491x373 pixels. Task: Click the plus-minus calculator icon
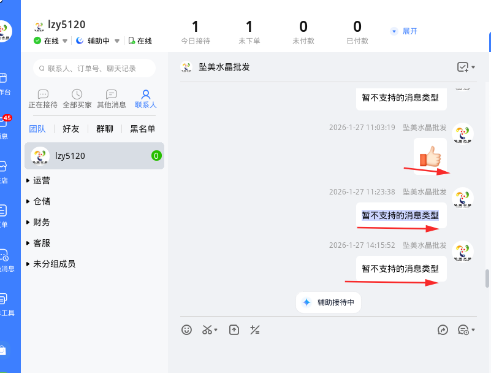point(254,329)
